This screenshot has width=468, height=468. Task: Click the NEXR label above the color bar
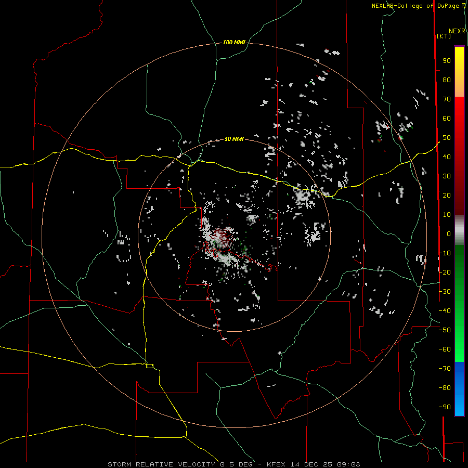click(457, 31)
